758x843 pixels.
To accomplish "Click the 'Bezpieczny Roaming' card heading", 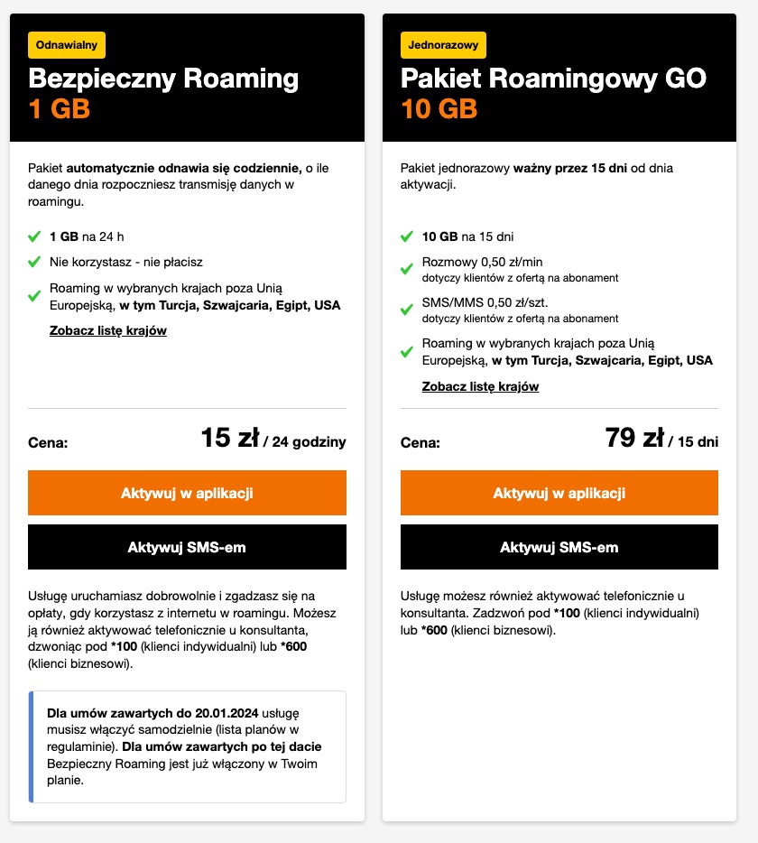I will pyautogui.click(x=163, y=79).
